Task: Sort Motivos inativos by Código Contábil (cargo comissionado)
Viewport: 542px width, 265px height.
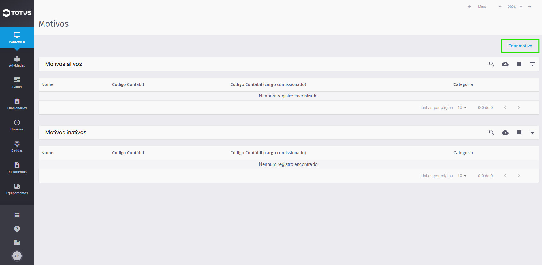Action: [x=268, y=153]
